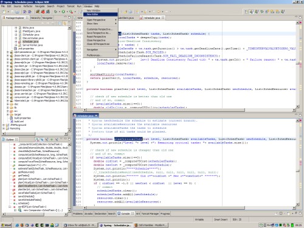Maximize the Package Explorer view

pyautogui.click(x=69, y=18)
